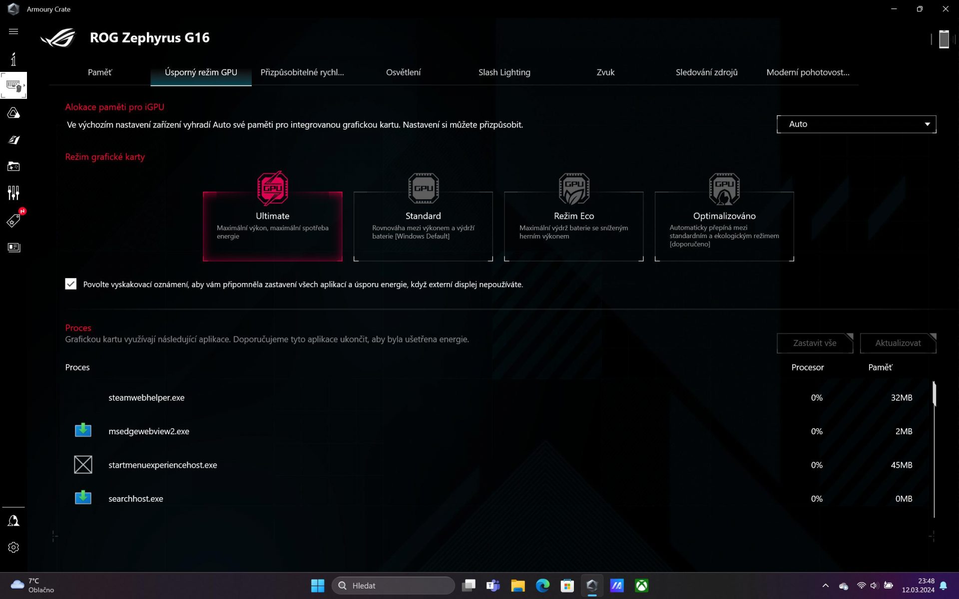Open Task View in taskbar

tap(469, 586)
